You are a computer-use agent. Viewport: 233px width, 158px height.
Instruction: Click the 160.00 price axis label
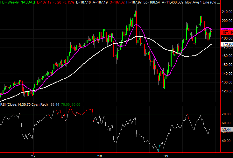tap(227, 56)
